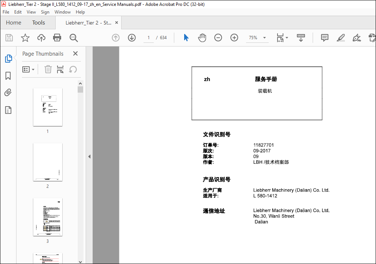Click the Save file icon
376x264 pixels.
[x=9, y=38]
